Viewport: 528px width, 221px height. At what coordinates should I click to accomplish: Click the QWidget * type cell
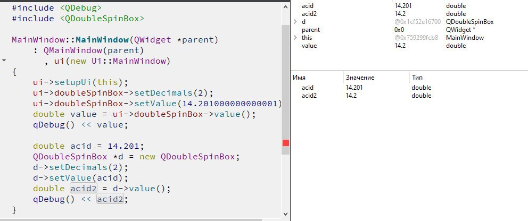point(460,30)
